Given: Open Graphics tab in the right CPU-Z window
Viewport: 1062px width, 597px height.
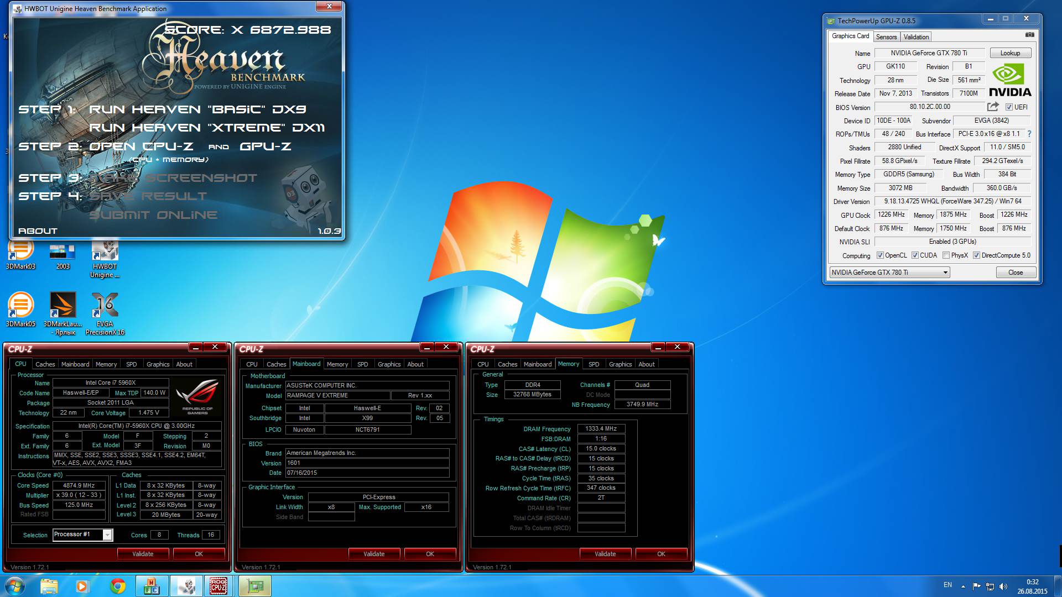Looking at the screenshot, I should point(620,364).
